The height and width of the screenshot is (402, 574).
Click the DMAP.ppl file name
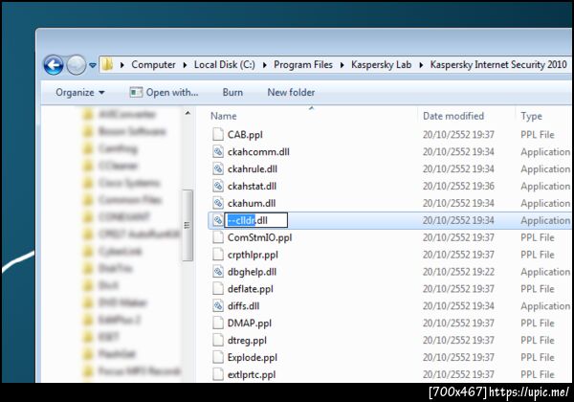(250, 324)
